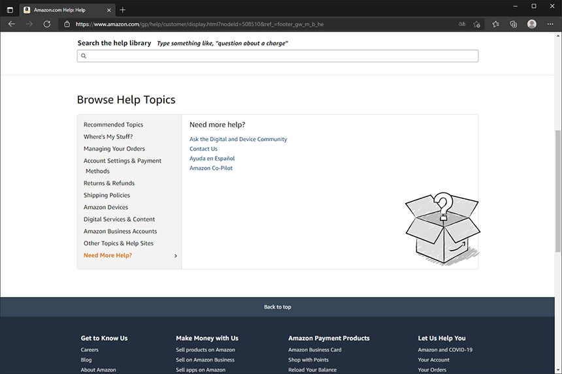The width and height of the screenshot is (562, 374).
Task: Select the Amazon.com Help tab
Action: 67,10
